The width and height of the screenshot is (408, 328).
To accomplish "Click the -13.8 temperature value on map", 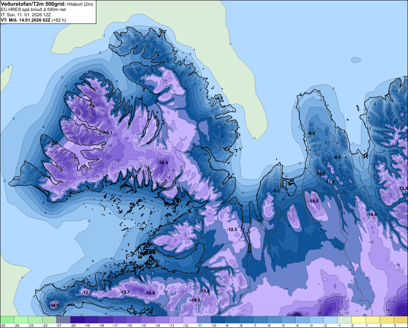I will click(x=204, y=291).
